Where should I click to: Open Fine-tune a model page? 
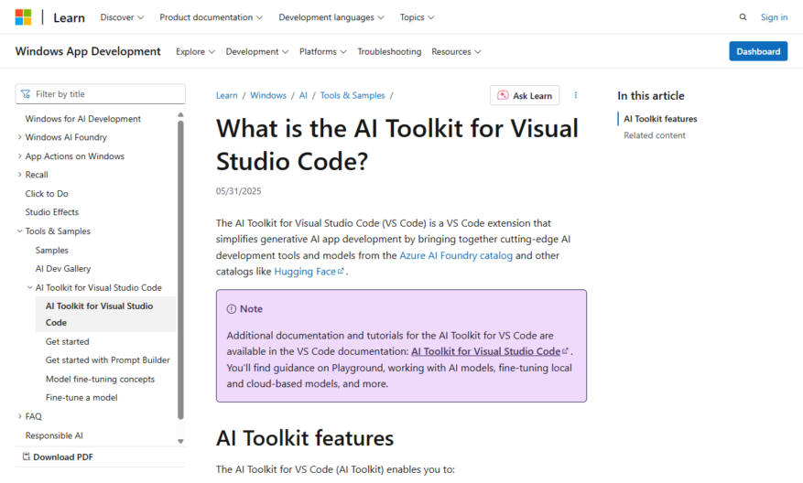tap(81, 398)
